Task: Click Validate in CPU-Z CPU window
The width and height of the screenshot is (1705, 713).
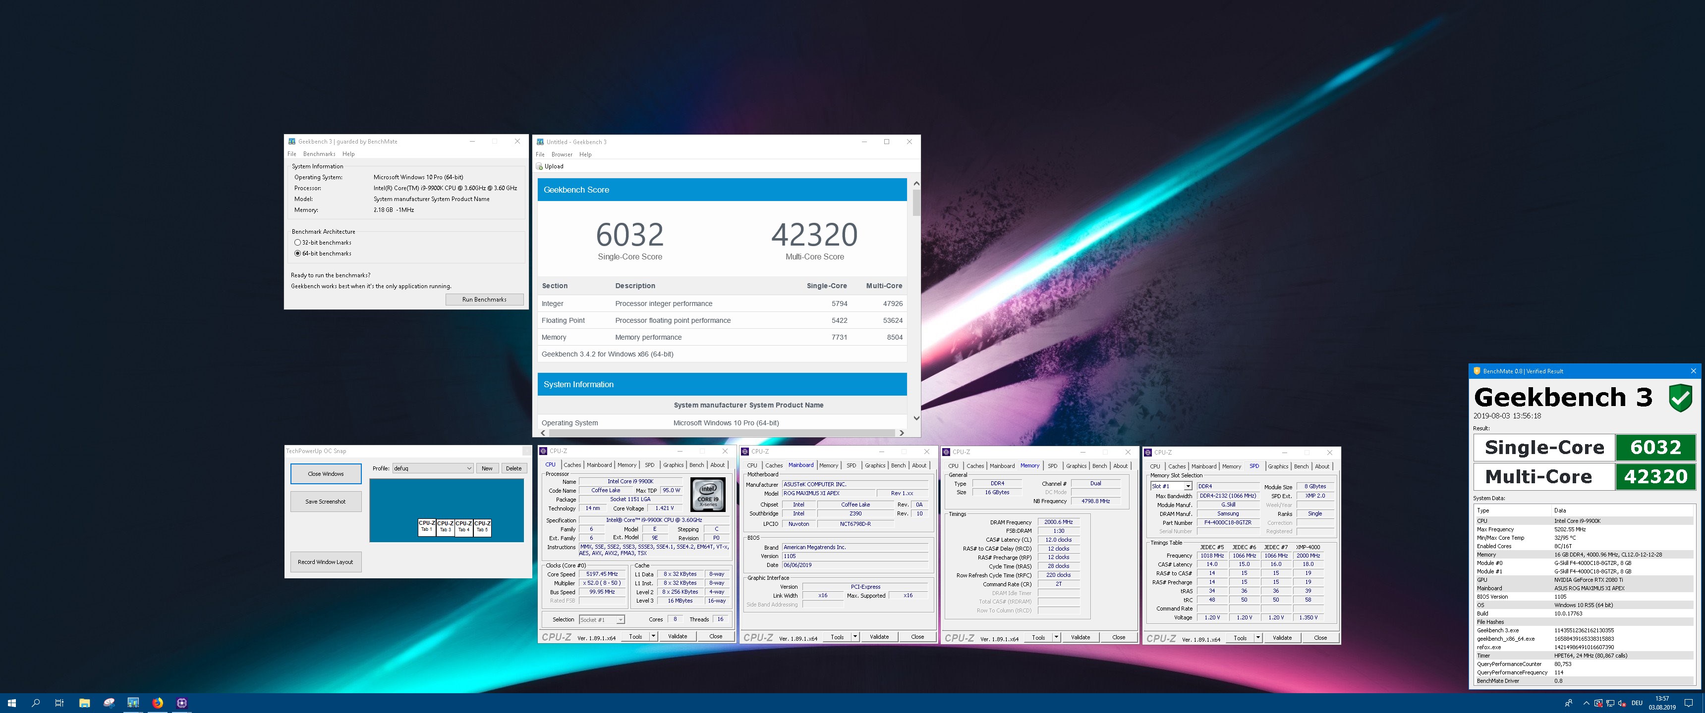Action: [677, 636]
